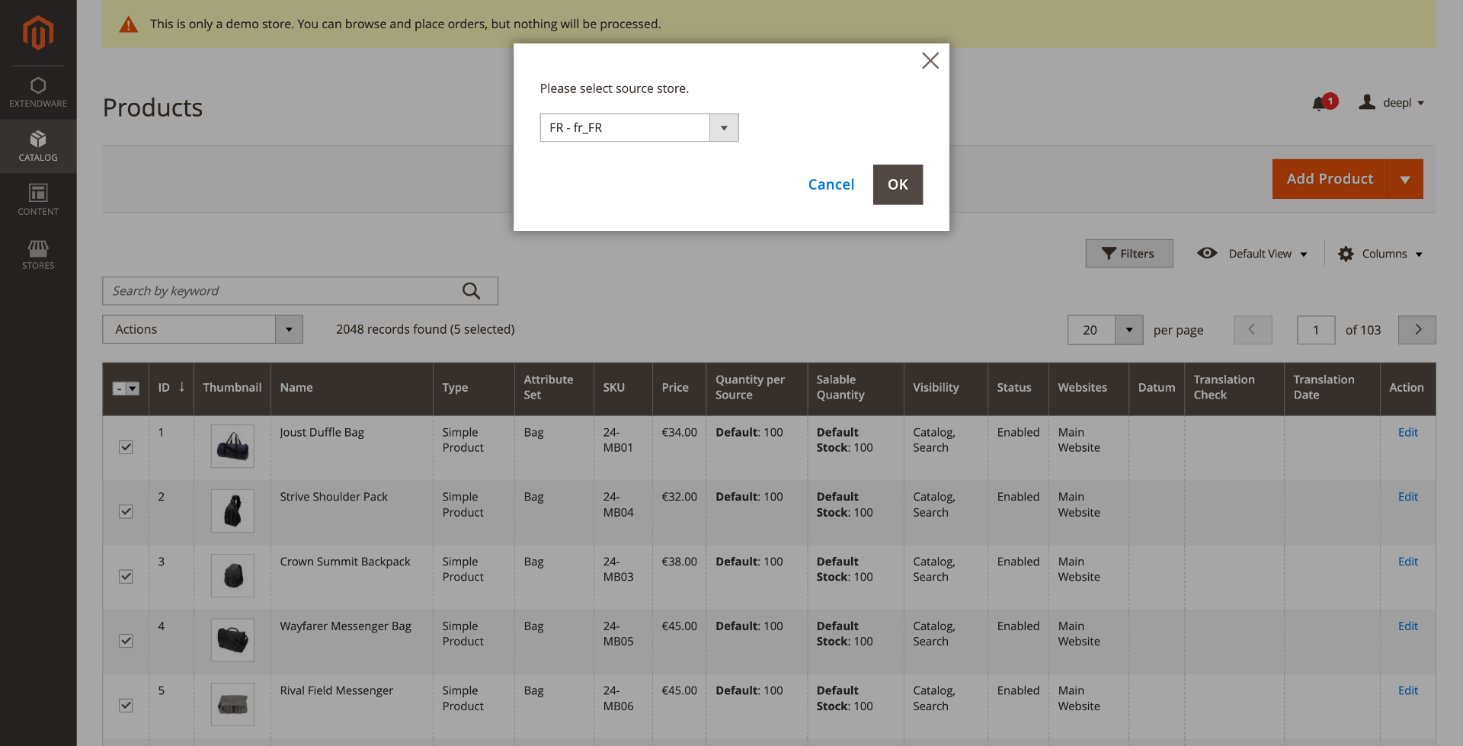Click the demo store warning icon
The height and width of the screenshot is (746, 1463).
pyautogui.click(x=128, y=24)
